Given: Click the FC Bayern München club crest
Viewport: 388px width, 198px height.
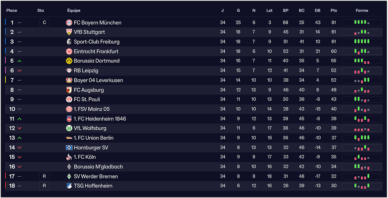Looking at the screenshot, I should (x=69, y=23).
